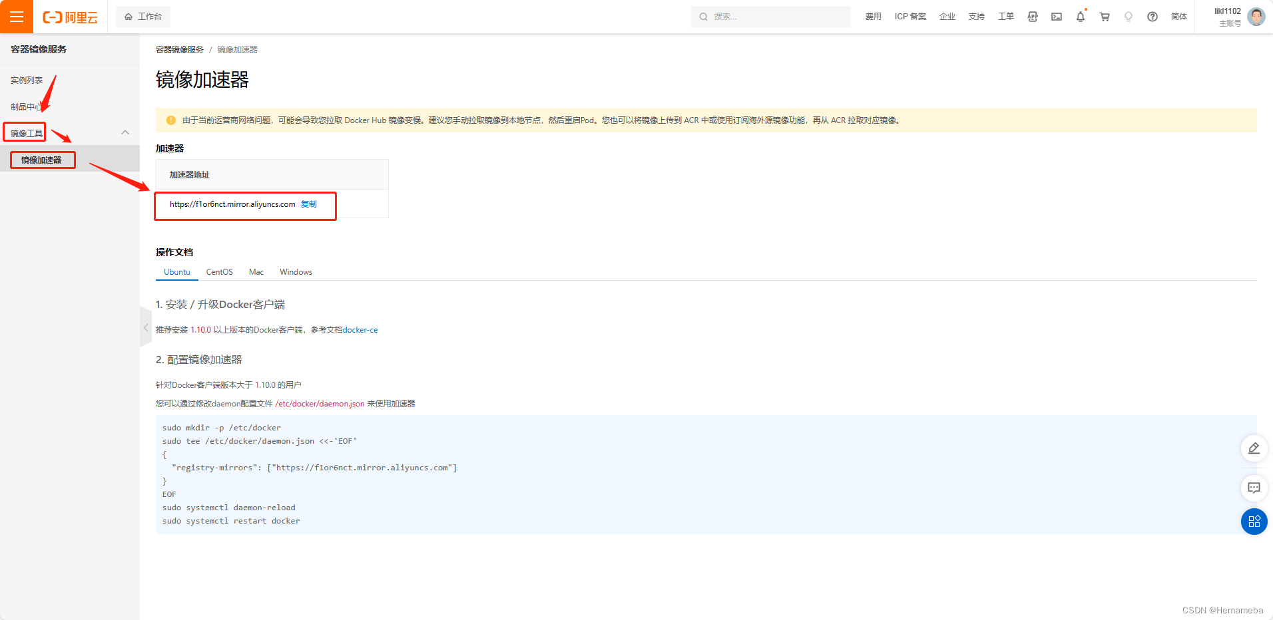Click 'sudo systemctl restart docker' line
This screenshot has width=1273, height=620.
point(231,521)
